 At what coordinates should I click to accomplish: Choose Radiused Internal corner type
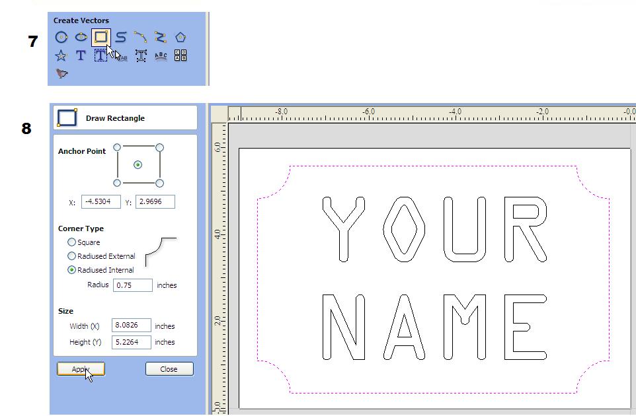[x=71, y=270]
